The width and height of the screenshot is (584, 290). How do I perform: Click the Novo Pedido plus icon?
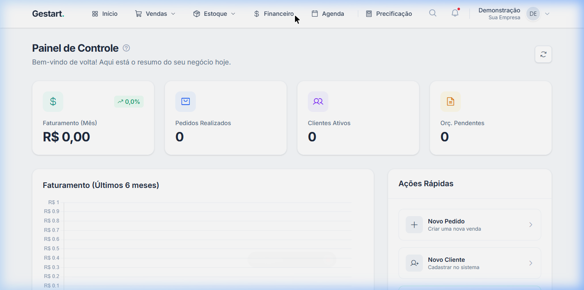click(414, 225)
